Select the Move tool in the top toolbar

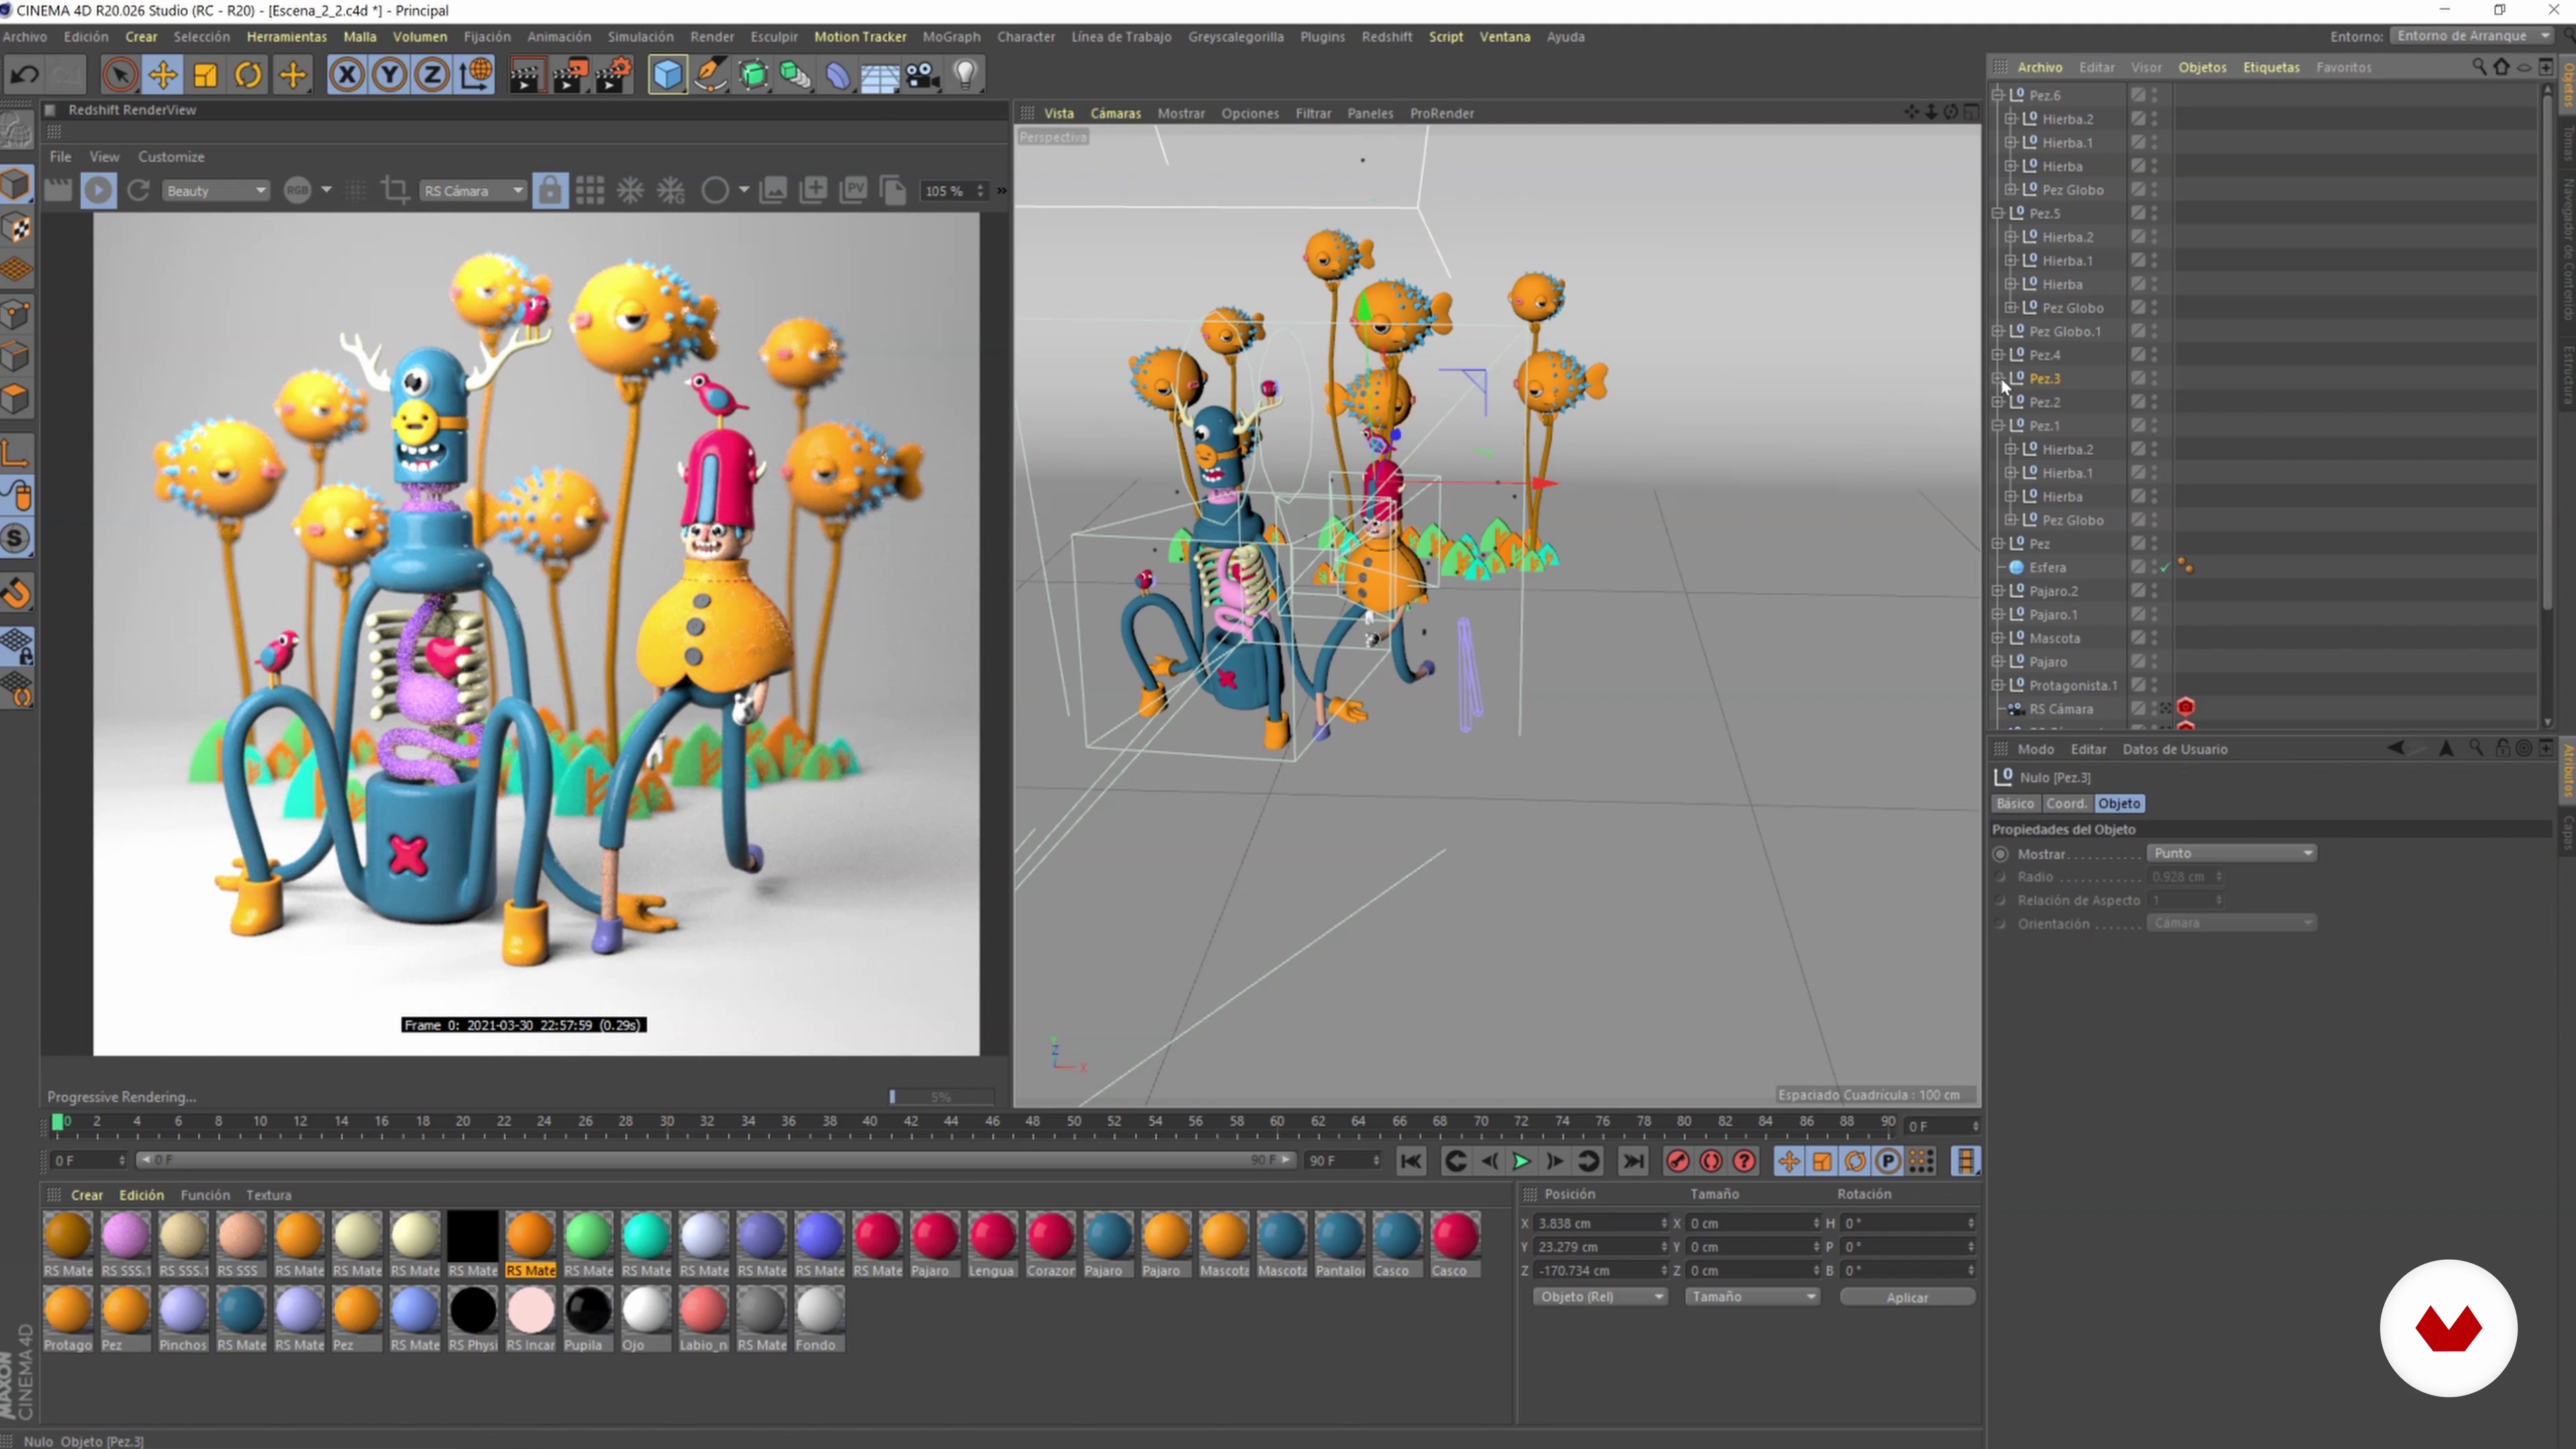click(163, 75)
